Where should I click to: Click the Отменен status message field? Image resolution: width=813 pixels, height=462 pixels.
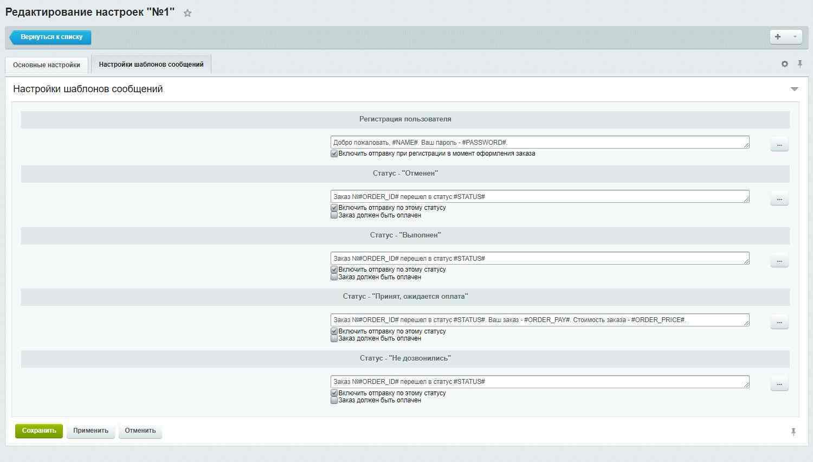click(540, 196)
